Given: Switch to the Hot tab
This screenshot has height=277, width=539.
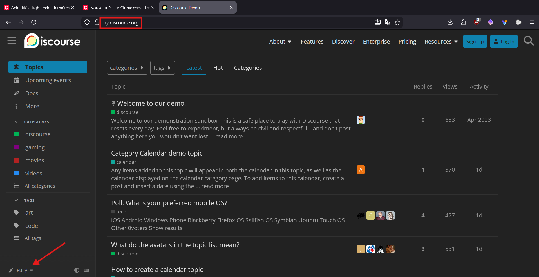Looking at the screenshot, I should point(218,68).
